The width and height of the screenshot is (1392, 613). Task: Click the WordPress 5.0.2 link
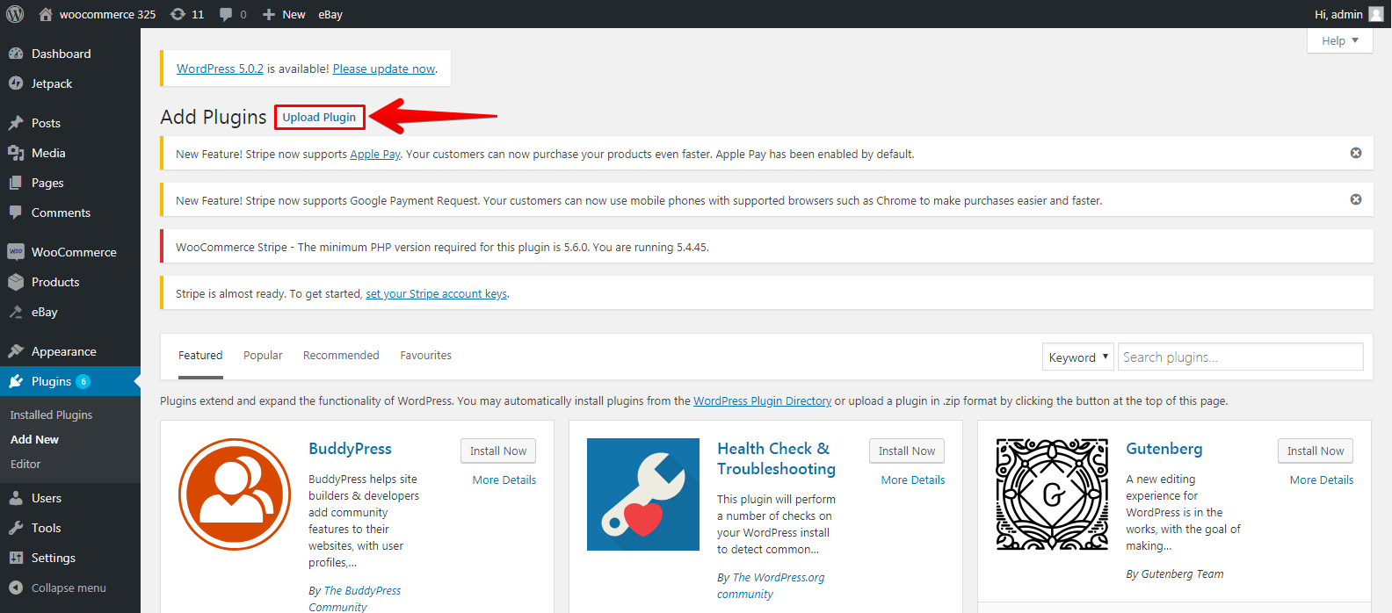(220, 69)
